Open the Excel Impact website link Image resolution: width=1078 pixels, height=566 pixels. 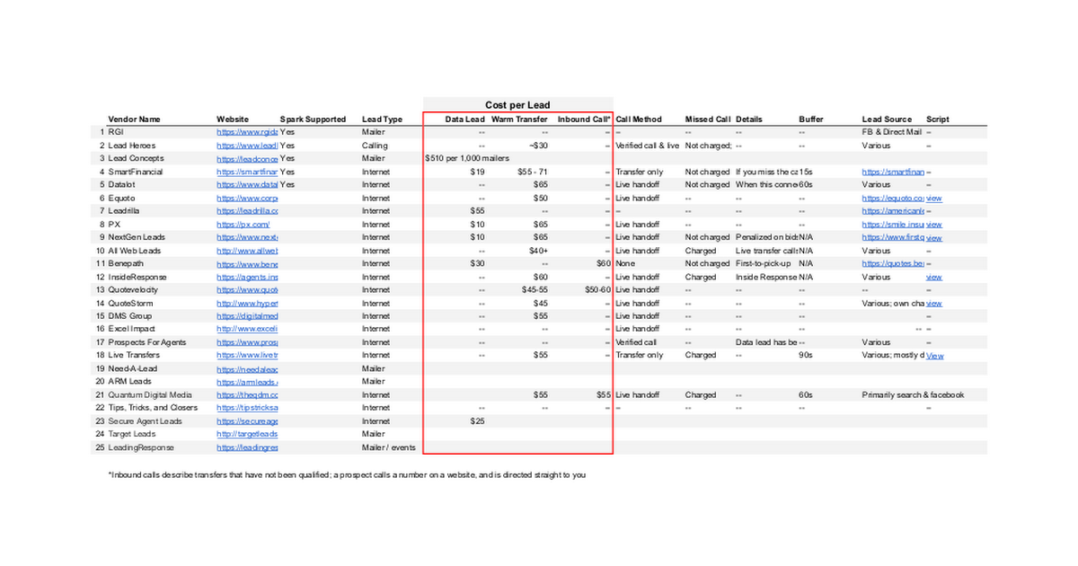click(247, 330)
